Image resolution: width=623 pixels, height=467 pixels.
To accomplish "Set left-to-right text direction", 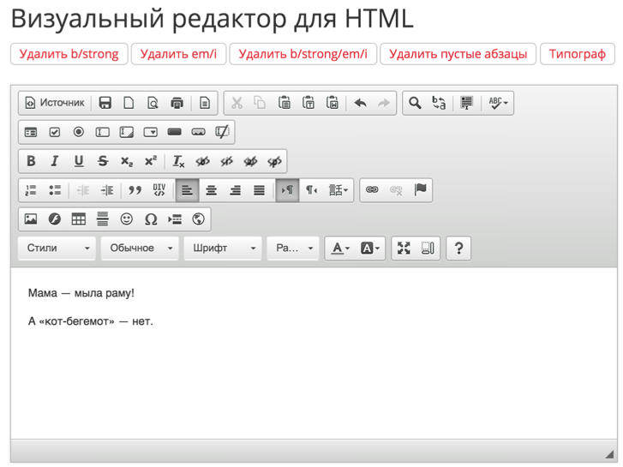I will 287,190.
